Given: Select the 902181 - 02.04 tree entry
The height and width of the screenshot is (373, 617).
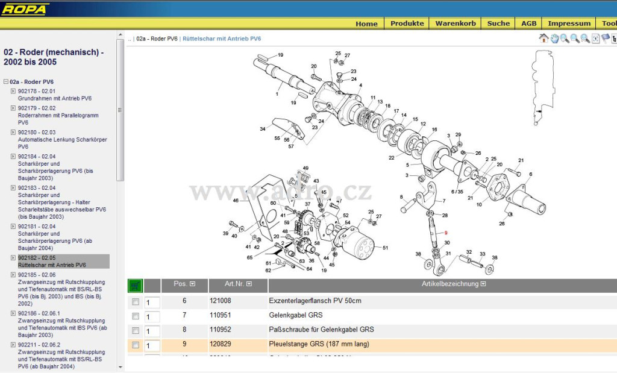Looking at the screenshot, I should tap(37, 226).
